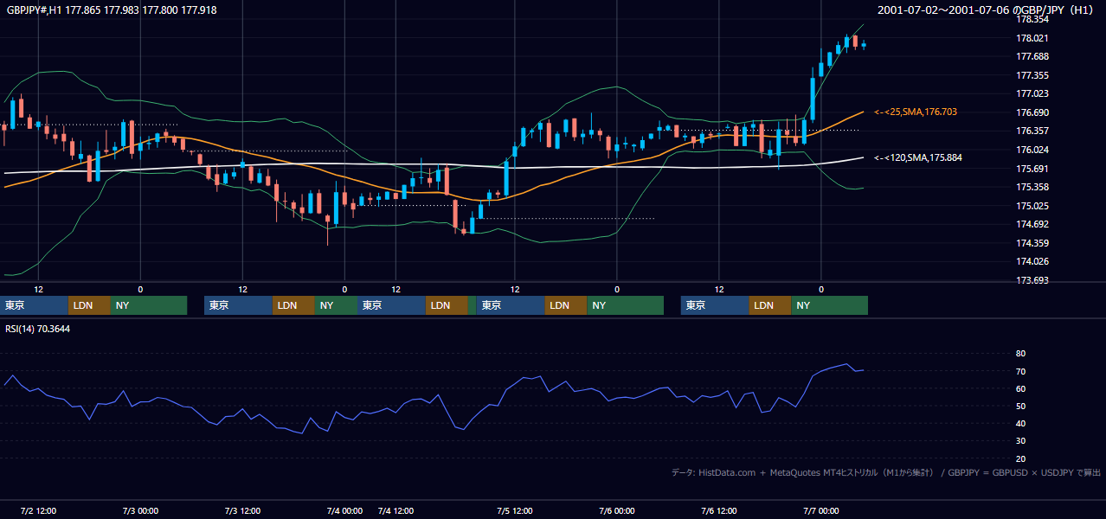
Task: Click price axis value 176.690
Action: pyautogui.click(x=1032, y=112)
